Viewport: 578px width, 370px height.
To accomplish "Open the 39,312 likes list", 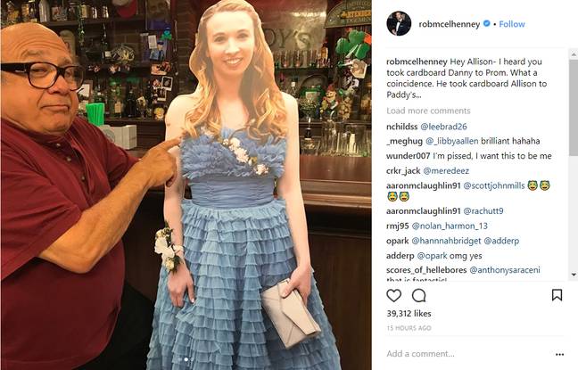I will pos(409,313).
